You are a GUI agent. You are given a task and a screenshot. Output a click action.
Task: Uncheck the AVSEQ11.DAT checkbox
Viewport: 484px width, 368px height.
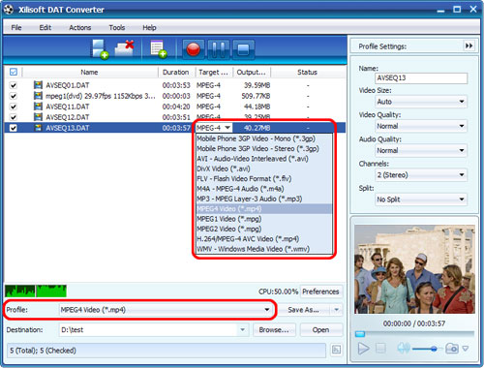click(14, 107)
